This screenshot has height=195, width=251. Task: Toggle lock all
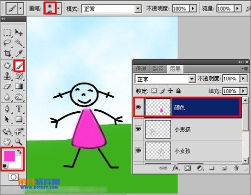coord(178,91)
